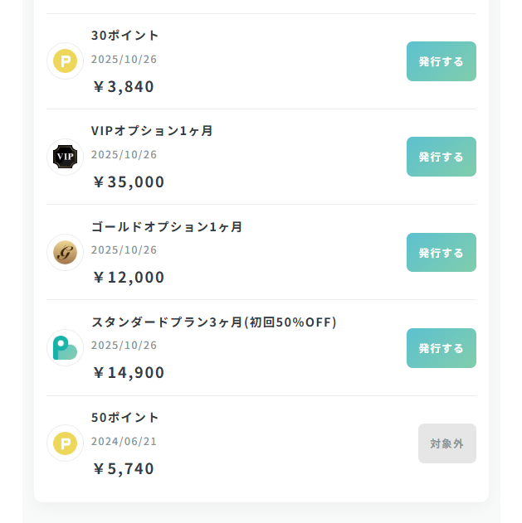
Task: Click the ¥35,000 price amount
Action: 129,182
